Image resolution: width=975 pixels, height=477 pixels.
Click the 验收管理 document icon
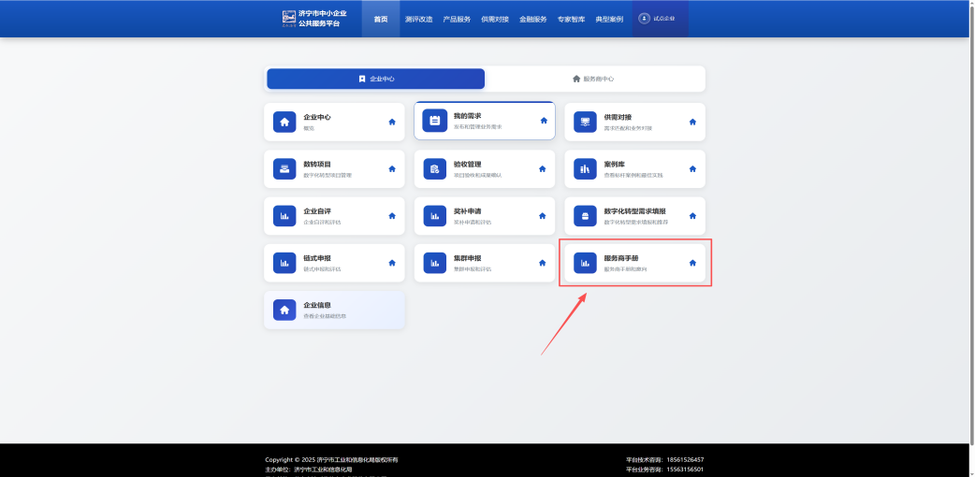coord(434,168)
